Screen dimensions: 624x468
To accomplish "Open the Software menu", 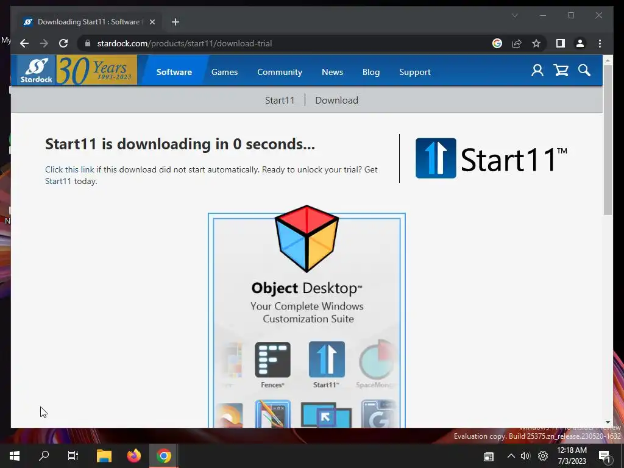I will (x=174, y=72).
